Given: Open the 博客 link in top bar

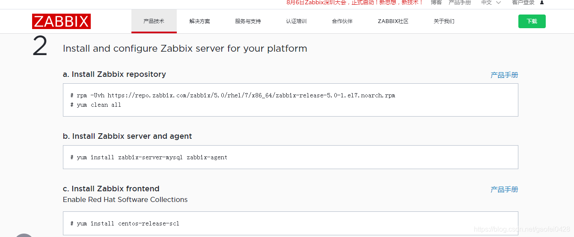Looking at the screenshot, I should (436, 3).
